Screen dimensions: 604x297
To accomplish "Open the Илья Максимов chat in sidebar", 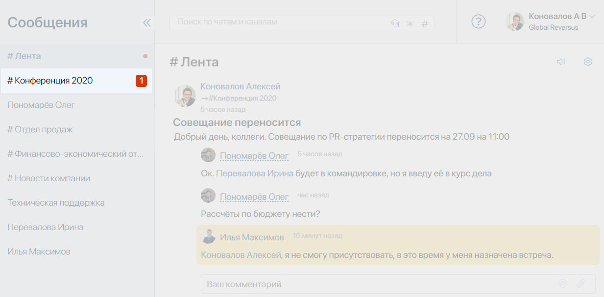I will click(77, 252).
